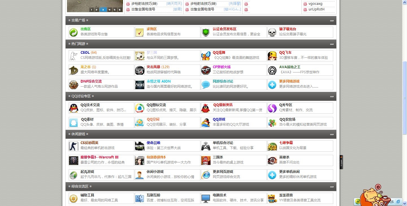Open user link vgocaxg

click(315, 4)
